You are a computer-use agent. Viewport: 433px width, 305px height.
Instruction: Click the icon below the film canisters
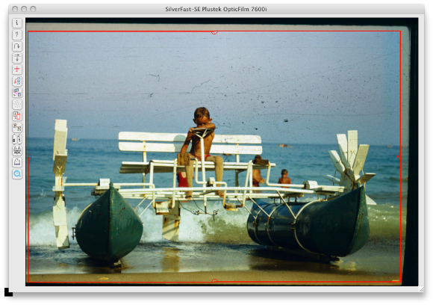click(x=17, y=151)
